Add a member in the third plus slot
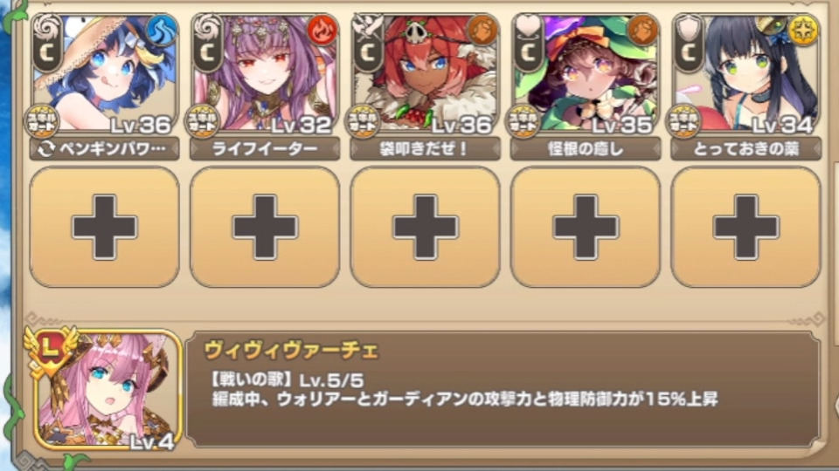This screenshot has height=471, width=839. (x=426, y=227)
